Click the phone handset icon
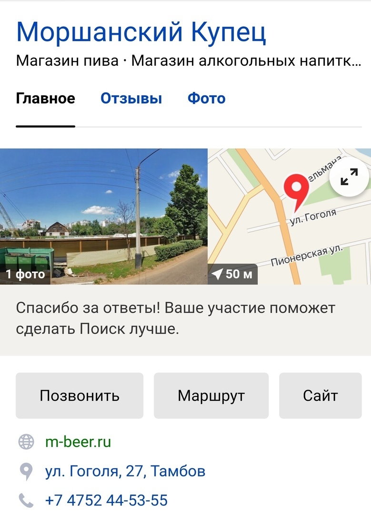371x514 pixels. [x=26, y=500]
